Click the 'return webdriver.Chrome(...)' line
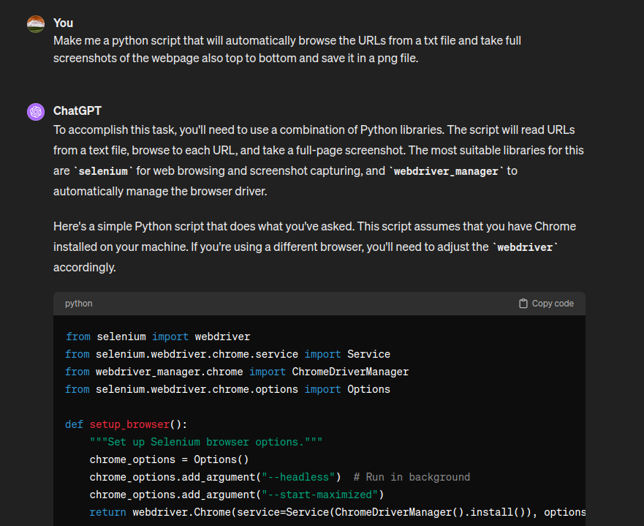The height and width of the screenshot is (526, 644). (x=338, y=512)
